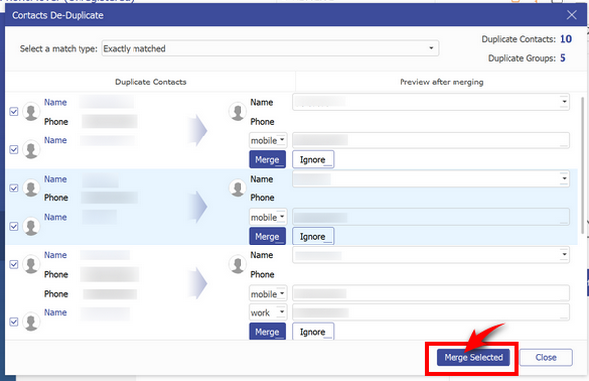The image size is (589, 381).
Task: Expand the Name dropdown in the third preview
Action: [564, 254]
